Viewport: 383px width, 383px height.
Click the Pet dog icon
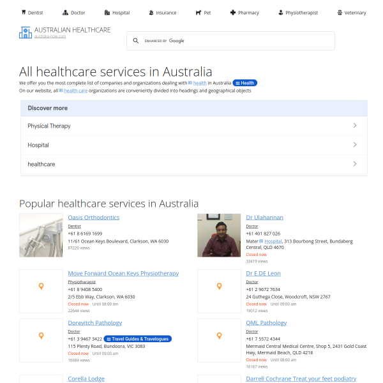tap(199, 13)
